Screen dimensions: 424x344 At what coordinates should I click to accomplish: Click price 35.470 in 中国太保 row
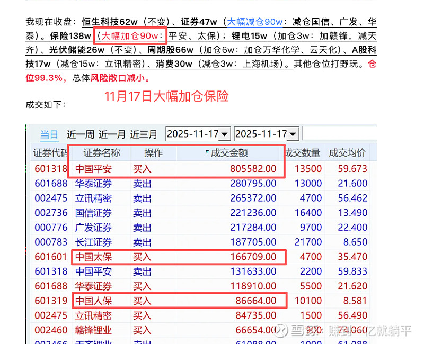coord(352,257)
